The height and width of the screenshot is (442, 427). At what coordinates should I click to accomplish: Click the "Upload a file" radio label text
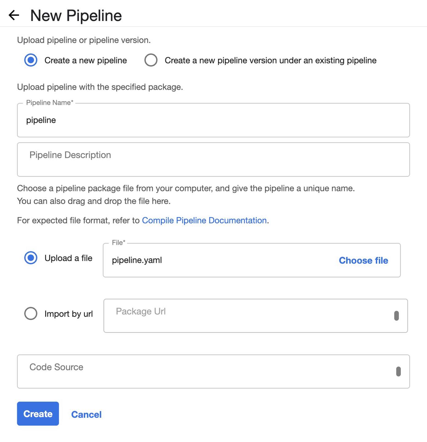(68, 258)
